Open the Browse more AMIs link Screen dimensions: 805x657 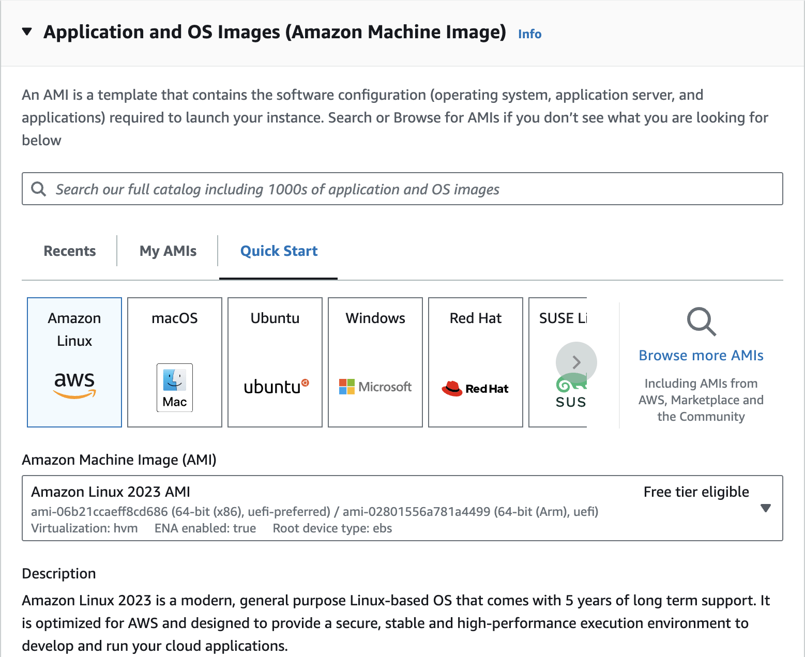[701, 356]
